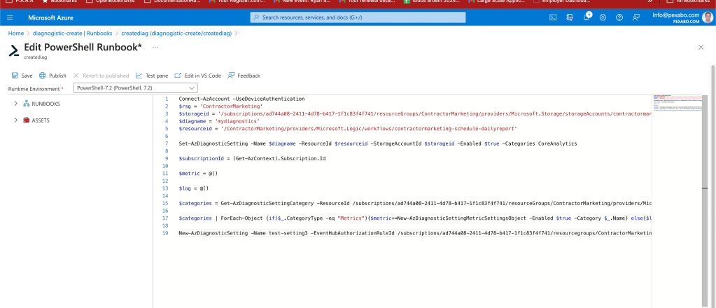Image resolution: width=716 pixels, height=308 pixels.
Task: Expand the ASSETS tree node
Action: 16,120
